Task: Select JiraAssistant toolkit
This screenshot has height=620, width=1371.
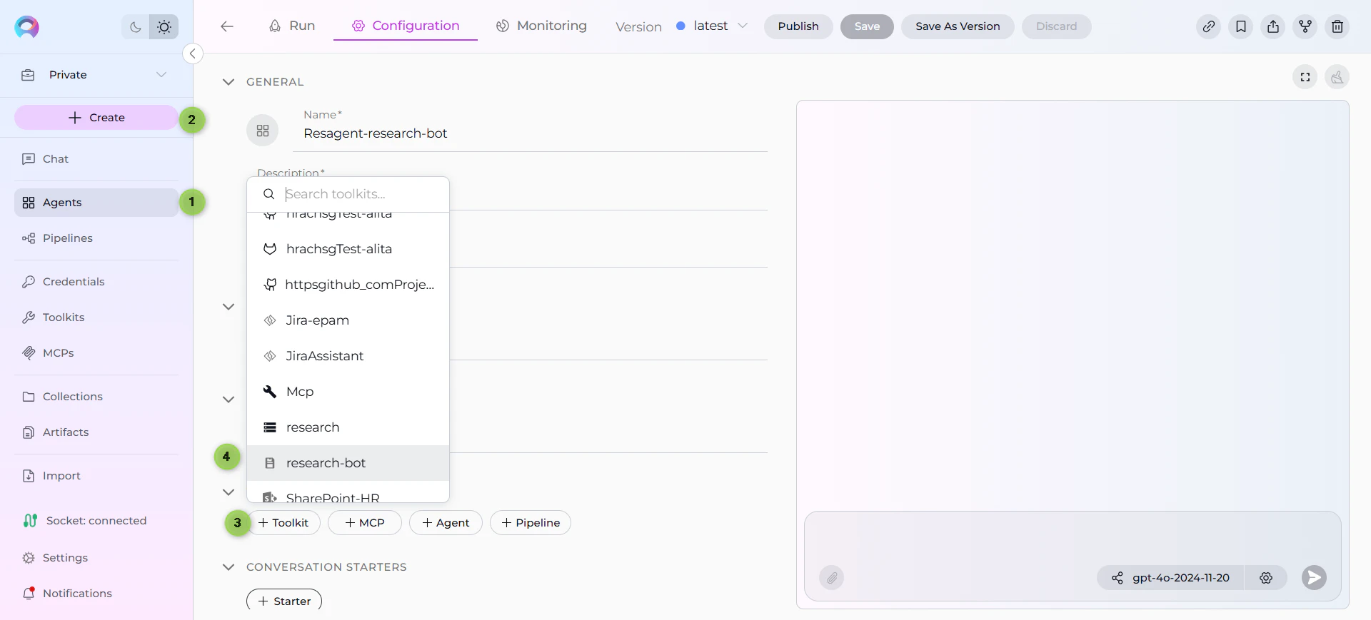Action: point(348,356)
